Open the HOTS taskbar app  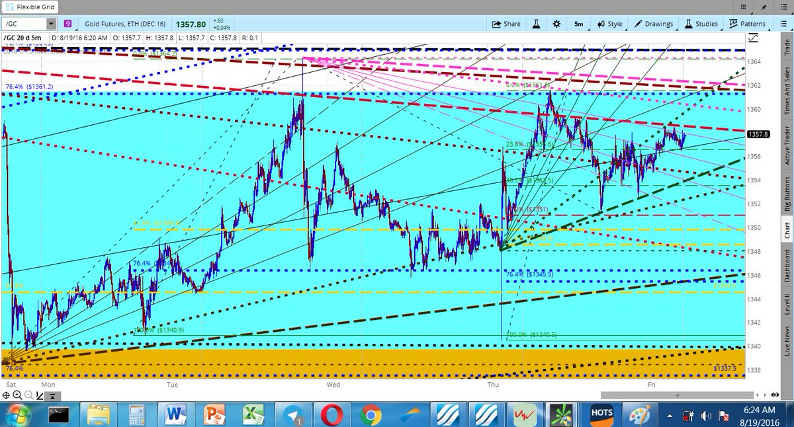(x=601, y=415)
